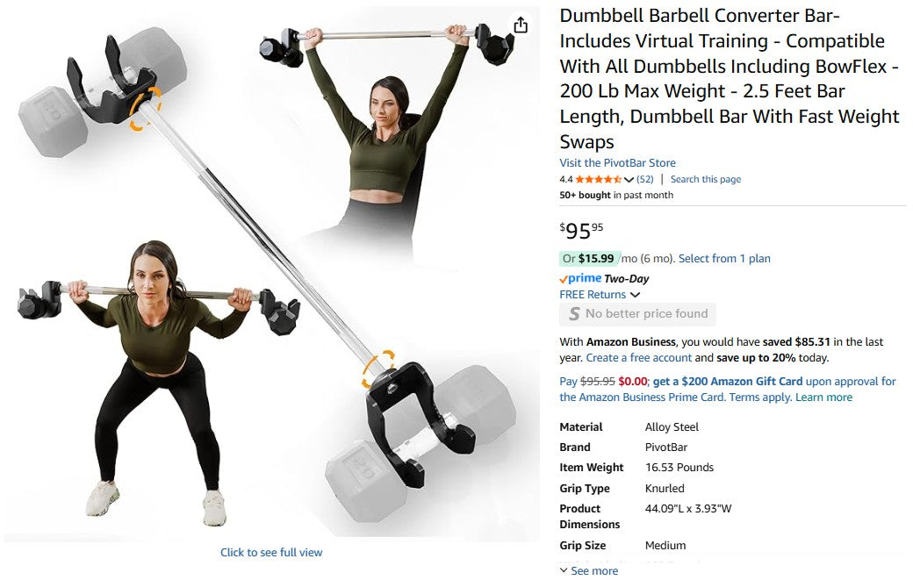
Task: Click the main product barbell image
Action: (x=271, y=274)
